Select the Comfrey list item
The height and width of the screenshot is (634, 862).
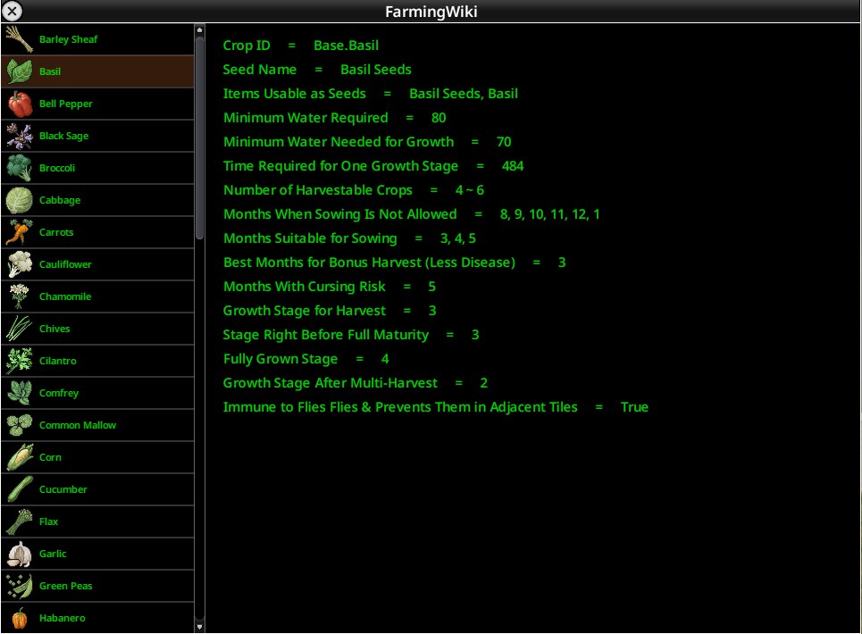tap(98, 393)
